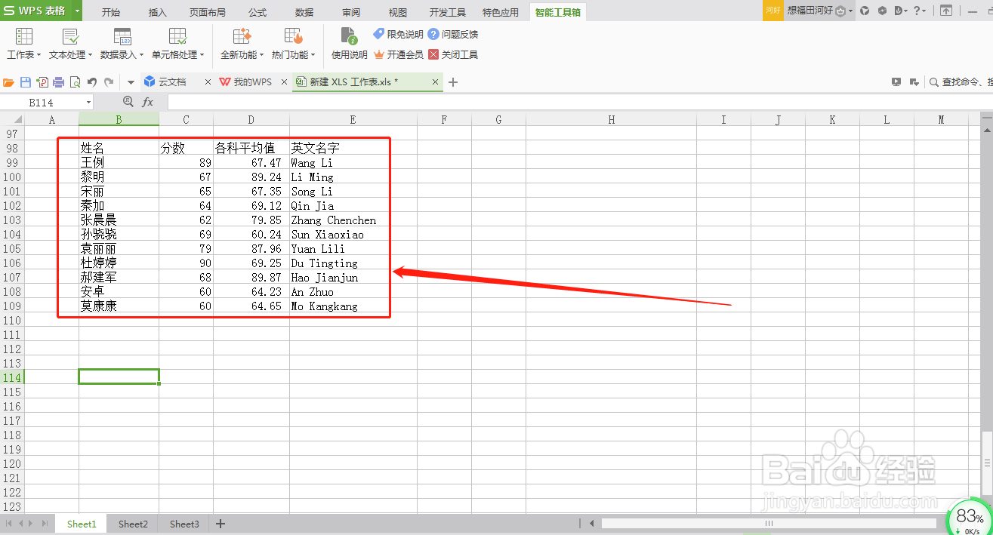Switch to the 特色应用 ribbon tab
This screenshot has height=535, width=993.
coord(501,12)
